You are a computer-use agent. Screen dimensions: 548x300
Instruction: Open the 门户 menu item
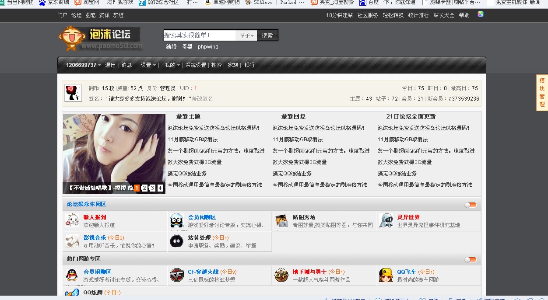pos(62,15)
